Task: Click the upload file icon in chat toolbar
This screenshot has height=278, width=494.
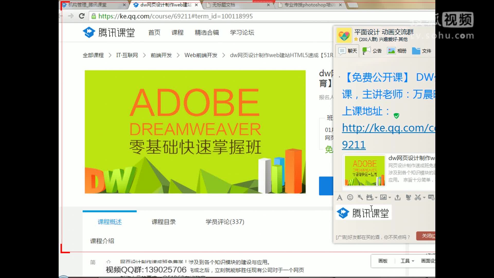Action: click(398, 197)
